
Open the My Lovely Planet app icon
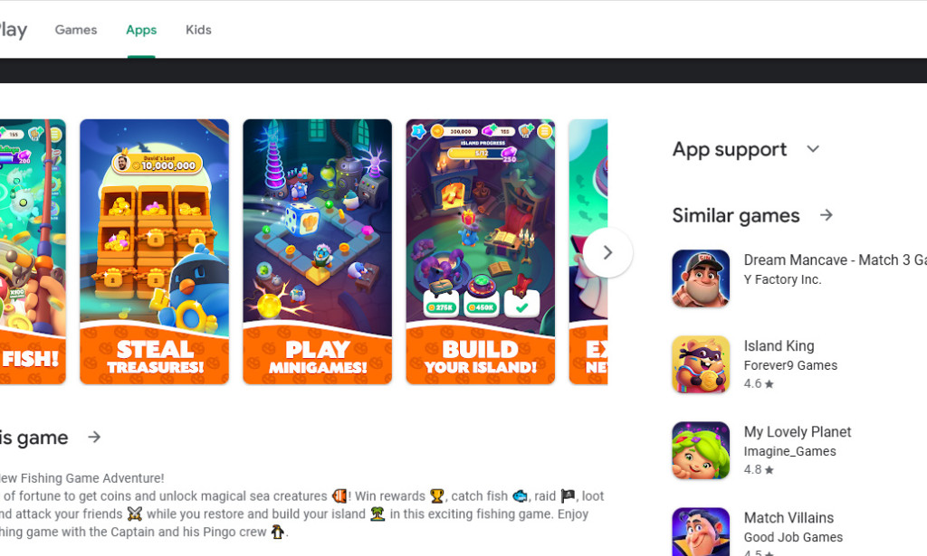701,450
